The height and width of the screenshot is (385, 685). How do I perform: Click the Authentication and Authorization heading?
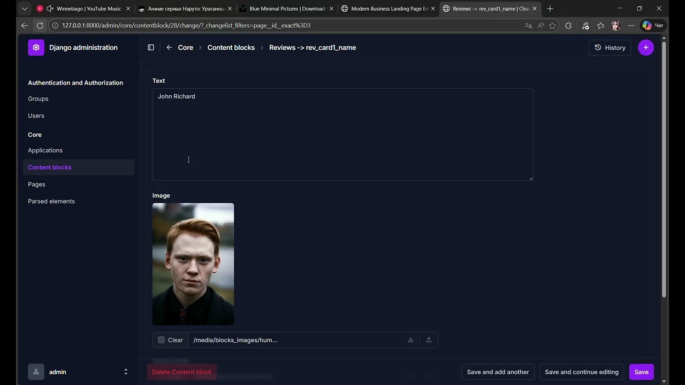click(75, 83)
